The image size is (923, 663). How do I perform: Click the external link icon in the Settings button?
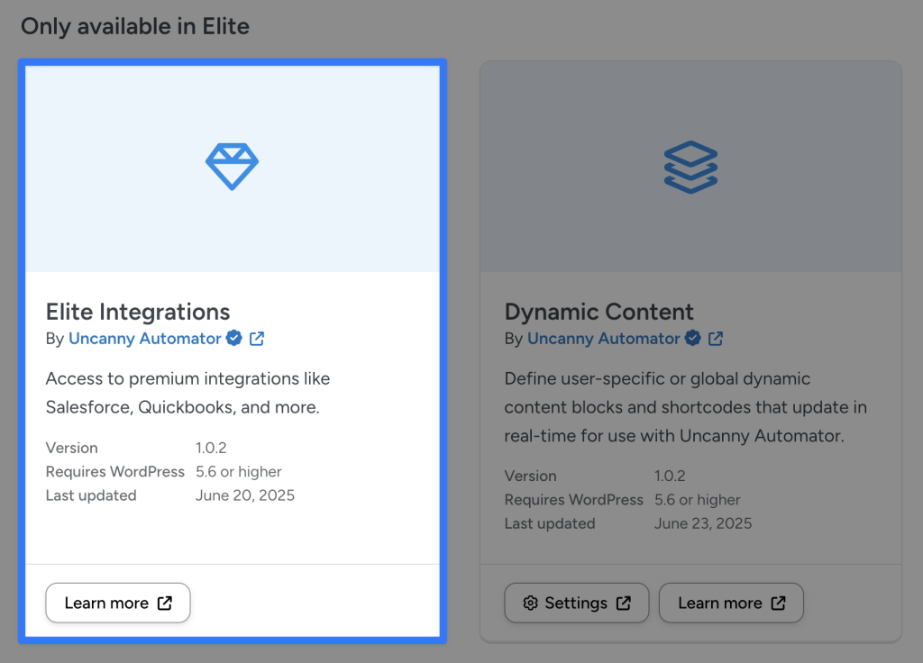626,603
